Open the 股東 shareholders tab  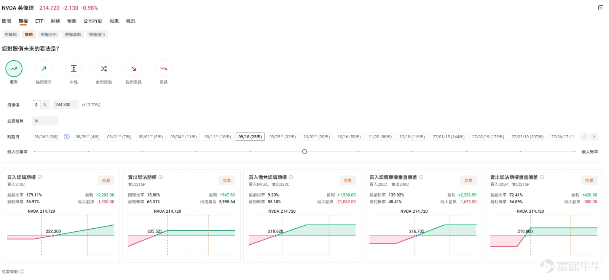[x=114, y=21]
